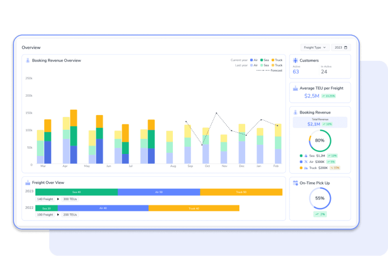The height and width of the screenshot is (256, 388).
Task: Click the Oct month axis label
Action: pyautogui.click(x=207, y=166)
